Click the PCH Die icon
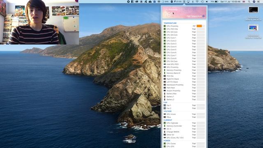The height and width of the screenshot is (148, 263). (x=165, y=76)
